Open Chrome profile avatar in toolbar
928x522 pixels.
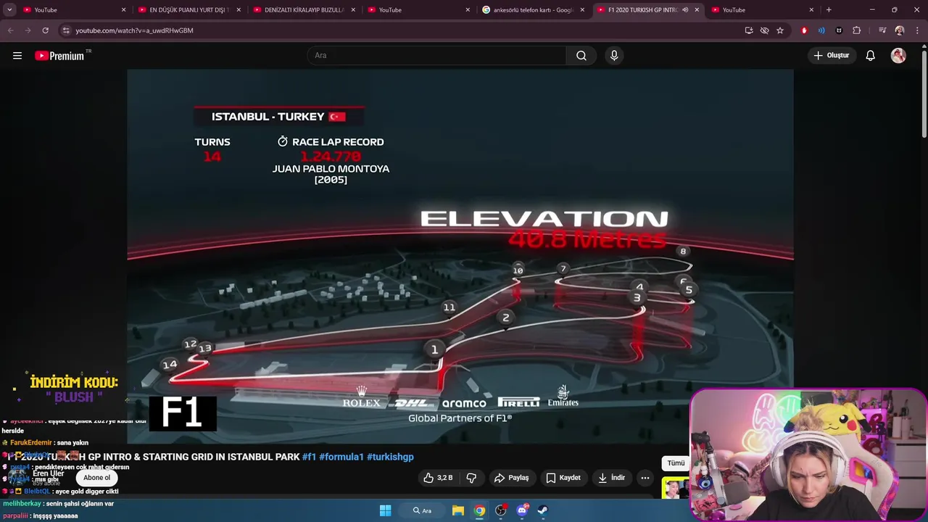[900, 30]
